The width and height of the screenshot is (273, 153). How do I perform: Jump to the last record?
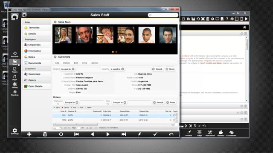[124, 134]
